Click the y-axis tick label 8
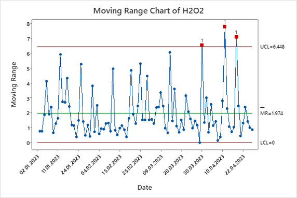The image size is (297, 198). [28, 24]
